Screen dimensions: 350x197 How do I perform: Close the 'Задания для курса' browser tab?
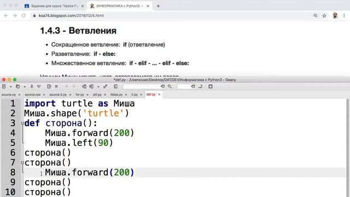tap(83, 6)
